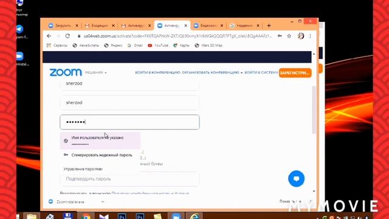Open the YouTube bookmark
This screenshot has height=219, width=389.
click(158, 46)
